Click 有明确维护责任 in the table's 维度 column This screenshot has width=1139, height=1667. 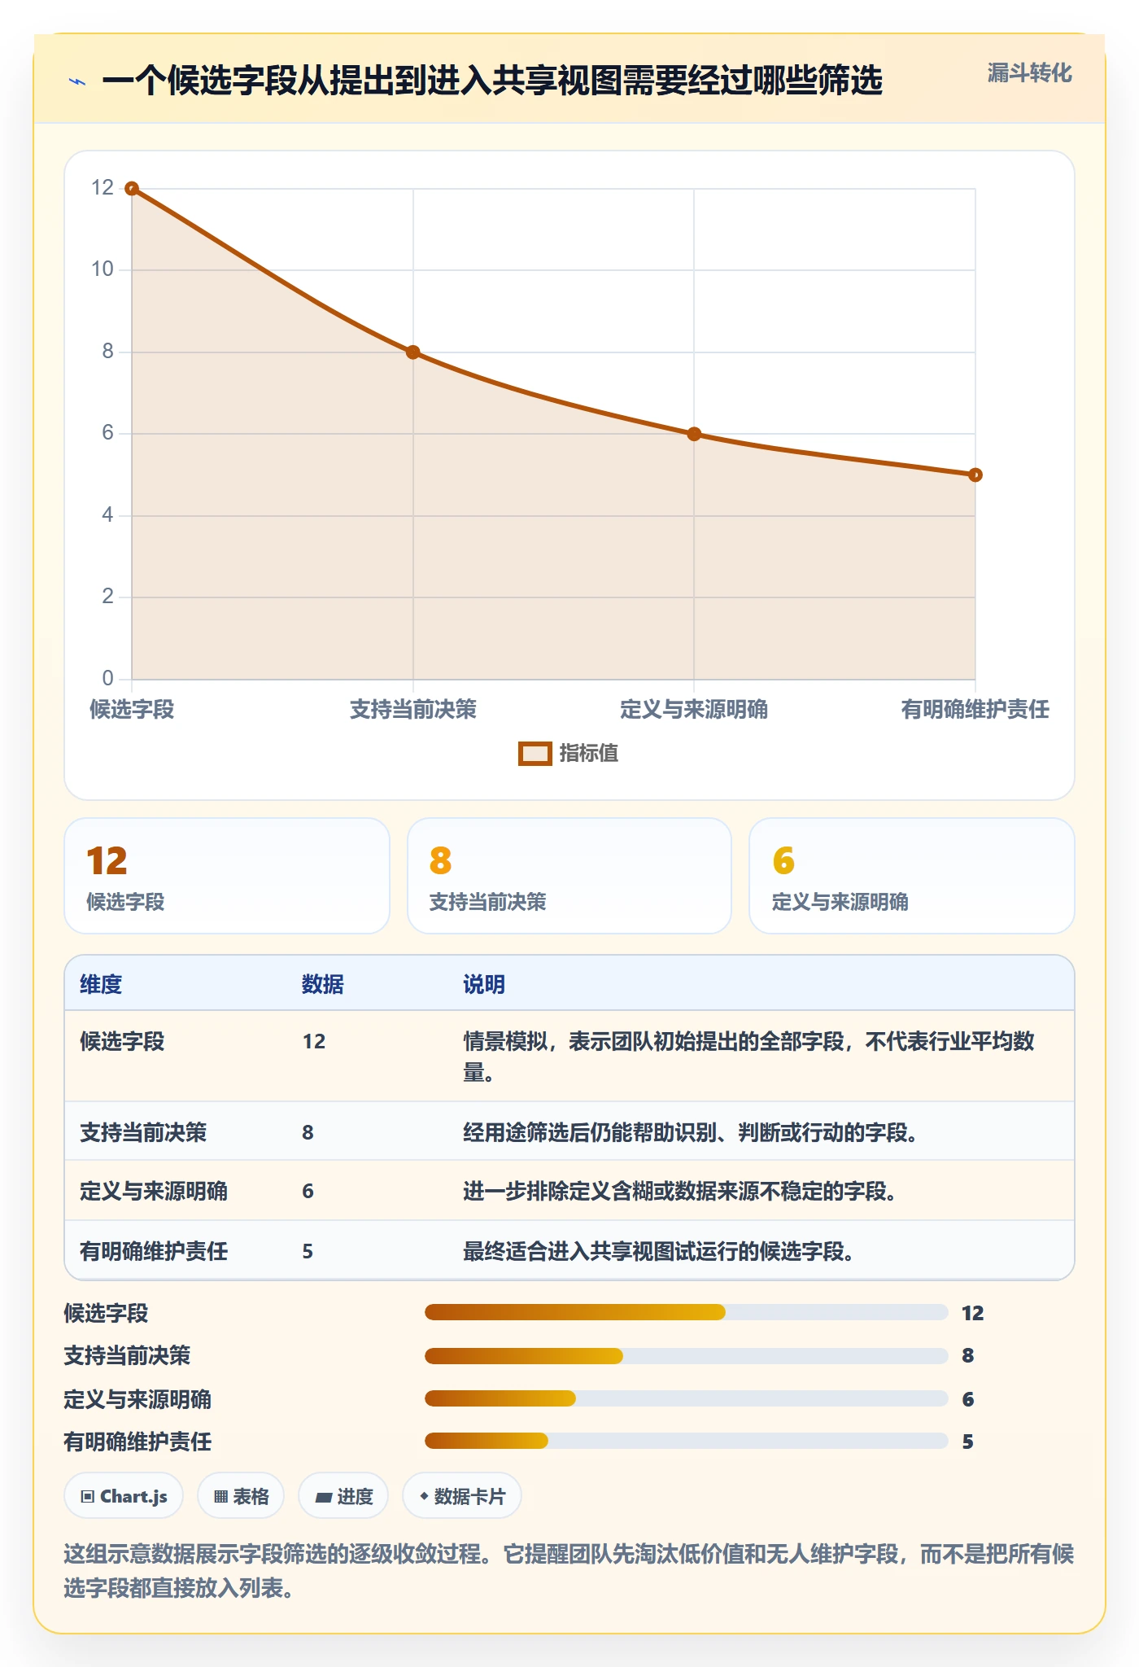[x=154, y=1251]
